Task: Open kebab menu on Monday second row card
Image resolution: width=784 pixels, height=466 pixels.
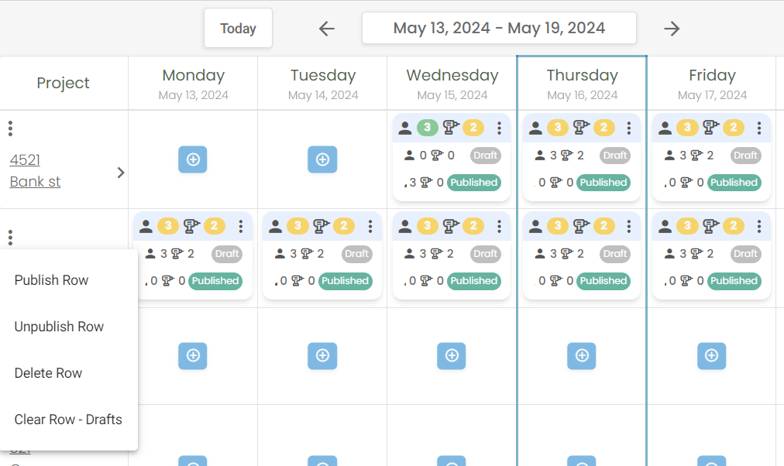Action: pos(240,226)
